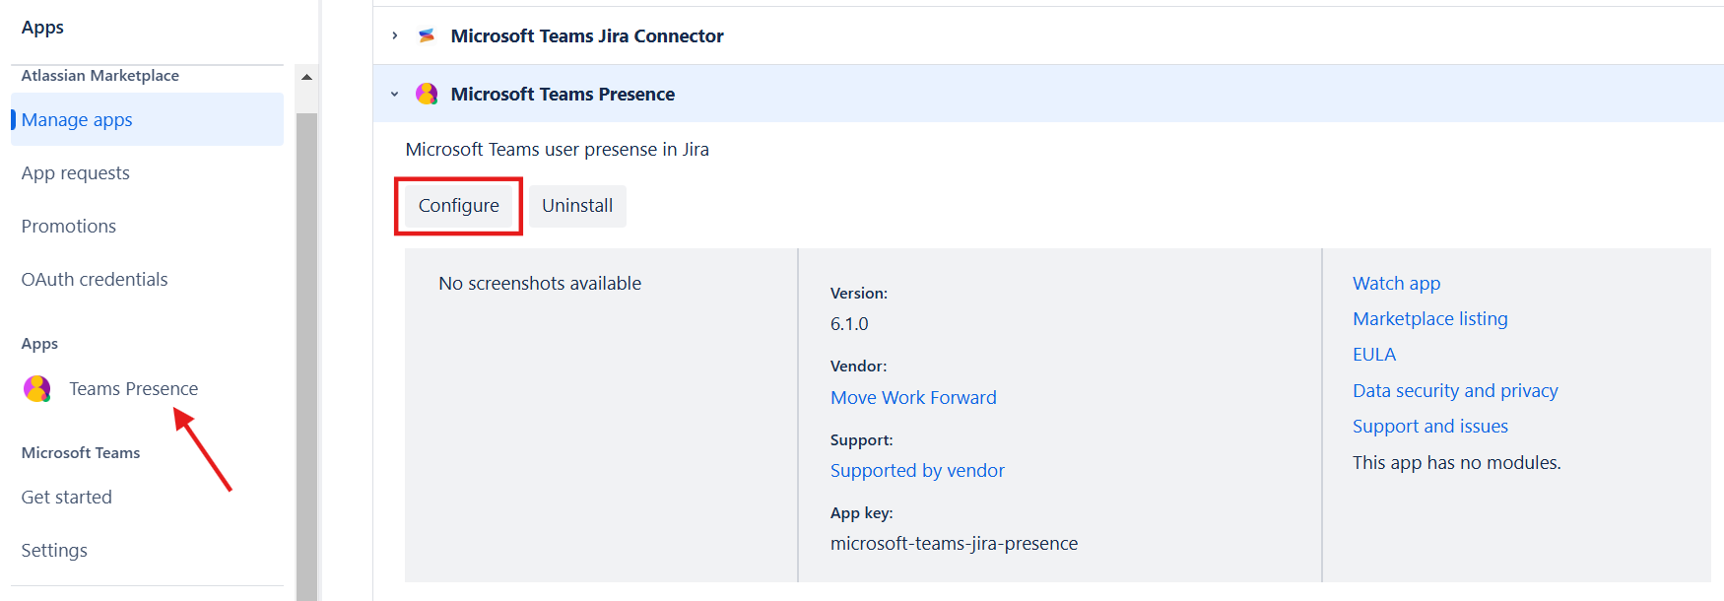The height and width of the screenshot is (601, 1724).
Task: Click the Microsoft Teams Presence app icon
Action: pos(427,95)
